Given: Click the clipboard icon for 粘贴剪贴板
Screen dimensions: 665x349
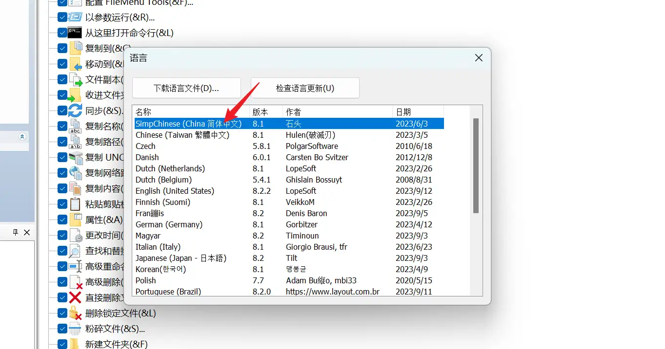Looking at the screenshot, I should pos(75,204).
